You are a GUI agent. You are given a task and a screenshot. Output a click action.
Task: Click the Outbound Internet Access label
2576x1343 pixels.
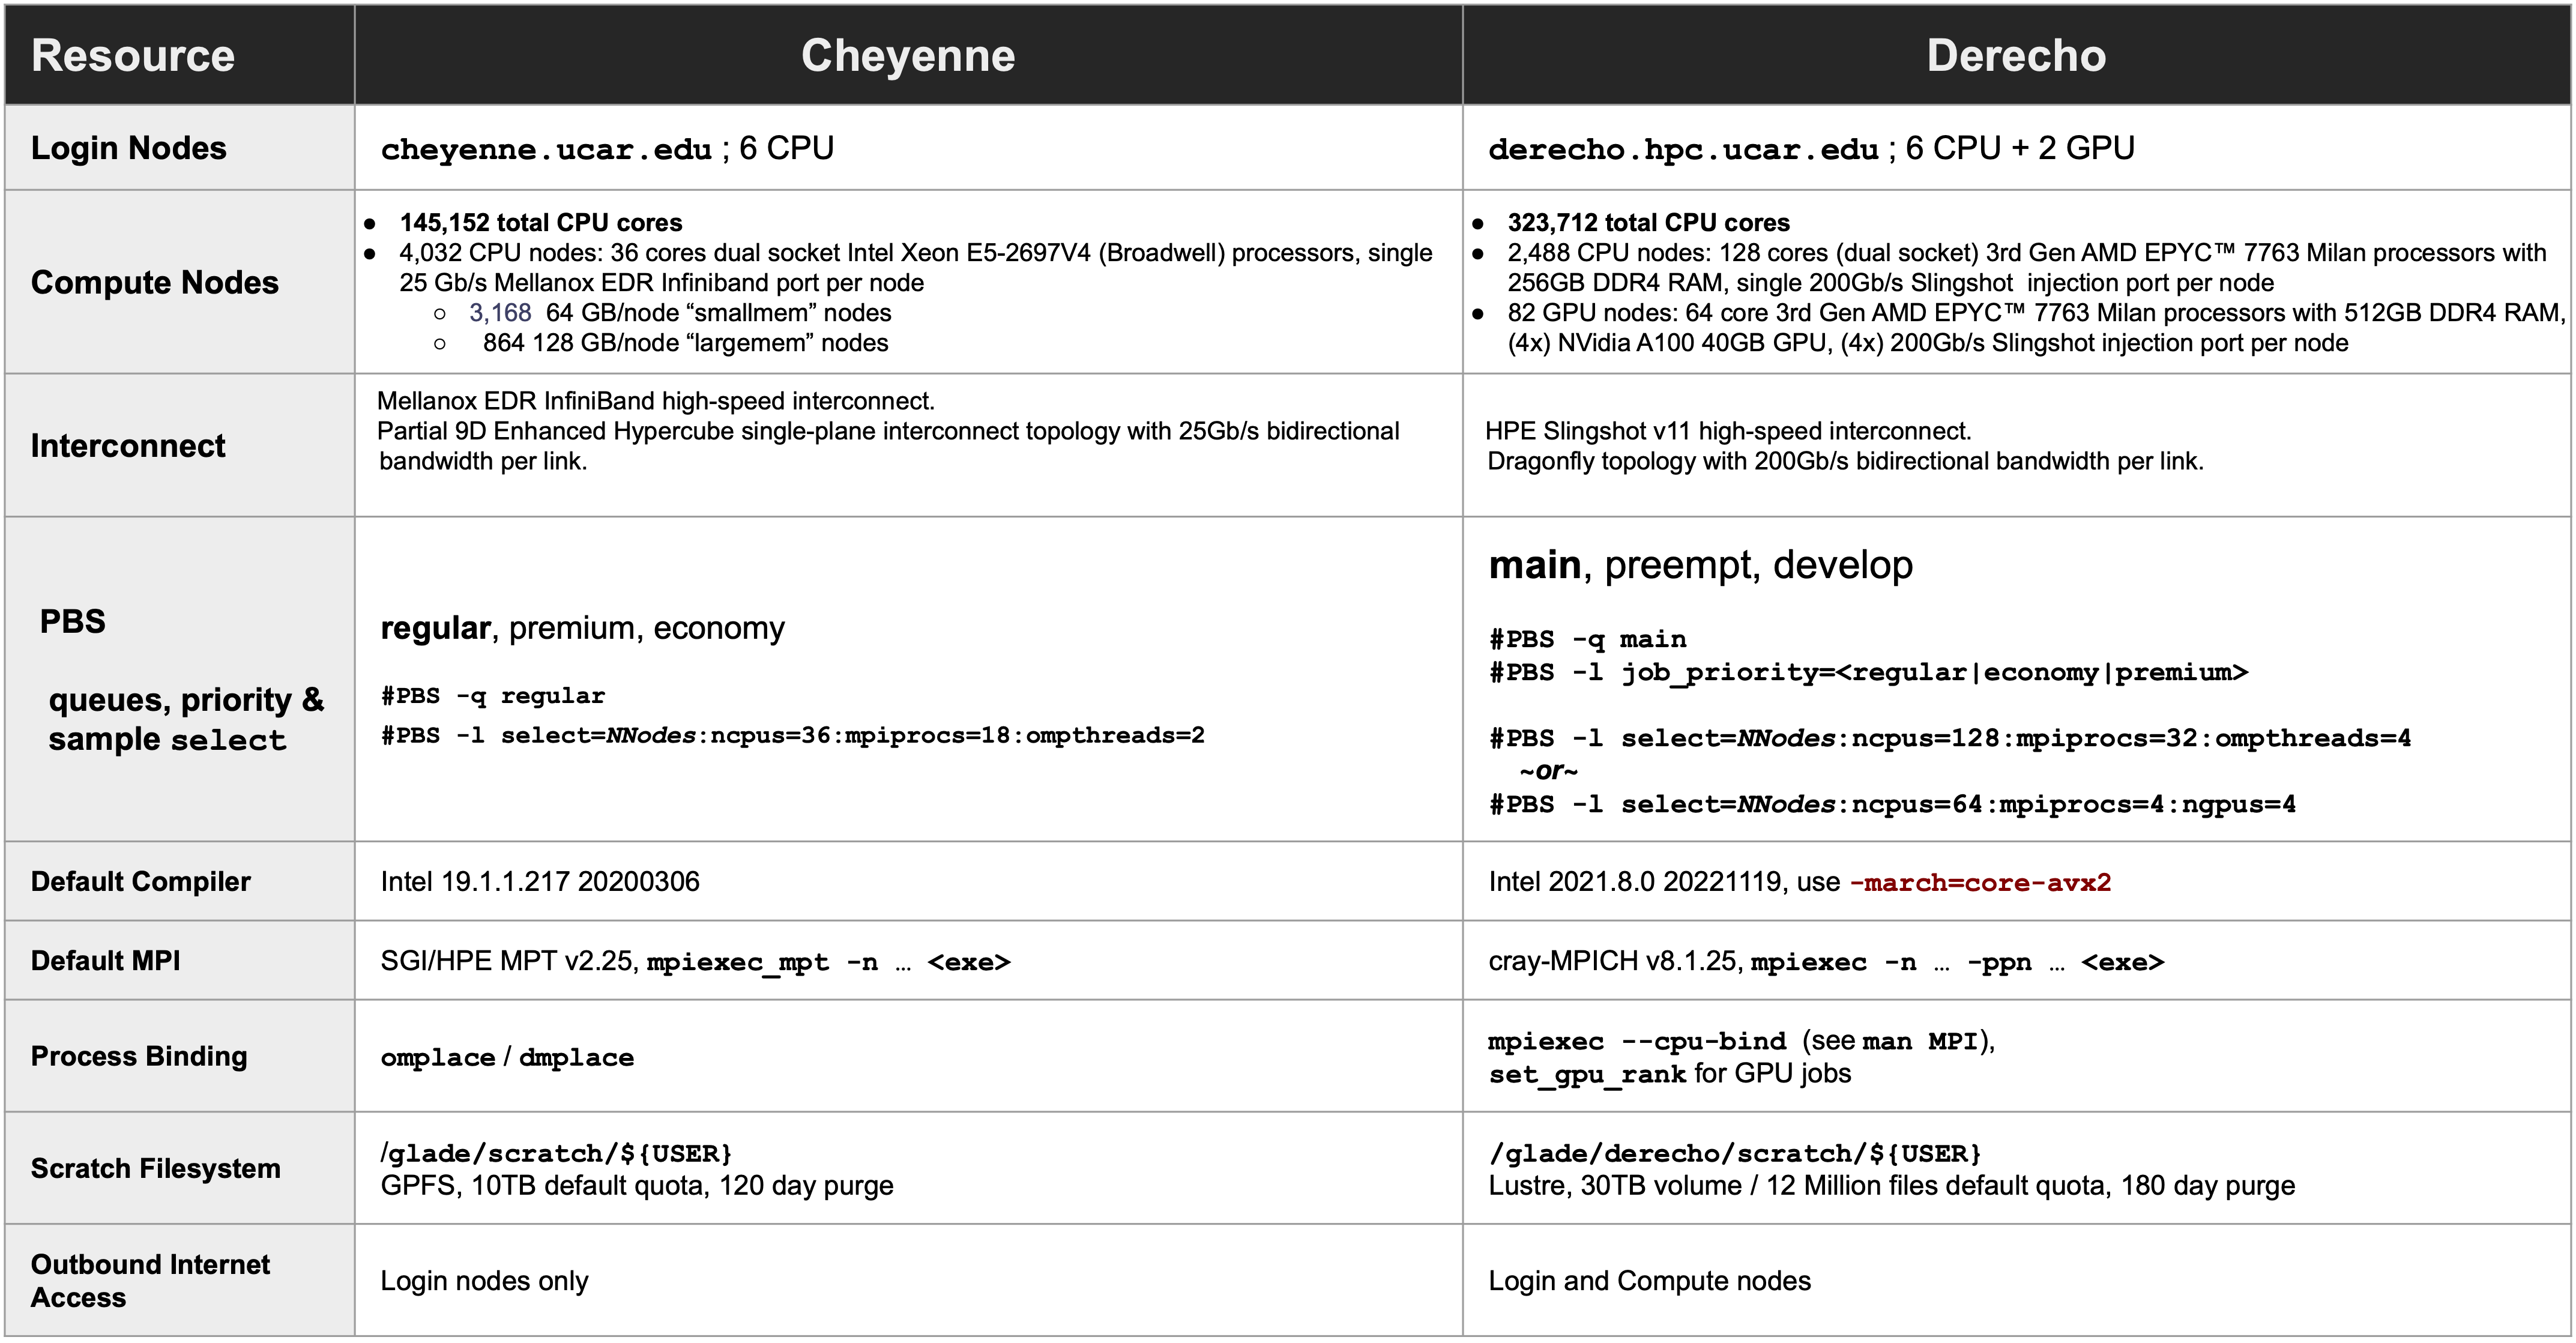pyautogui.click(x=150, y=1280)
